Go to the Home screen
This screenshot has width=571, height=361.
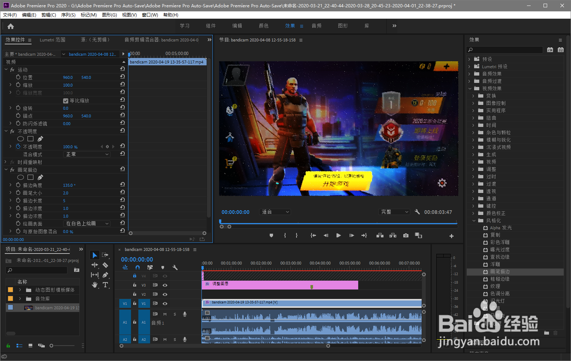tap(11, 26)
